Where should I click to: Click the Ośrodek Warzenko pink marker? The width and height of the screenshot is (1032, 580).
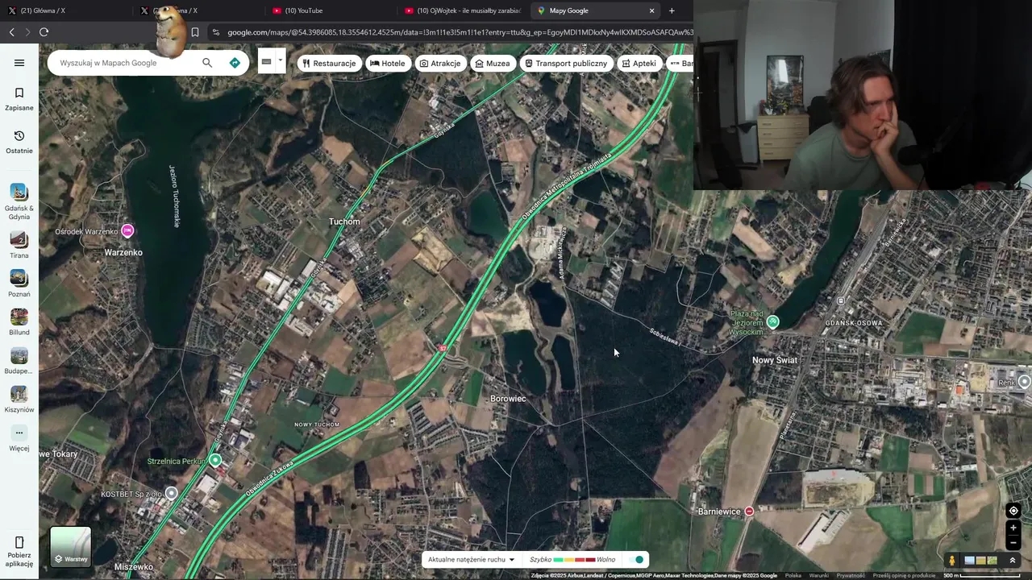[127, 231]
